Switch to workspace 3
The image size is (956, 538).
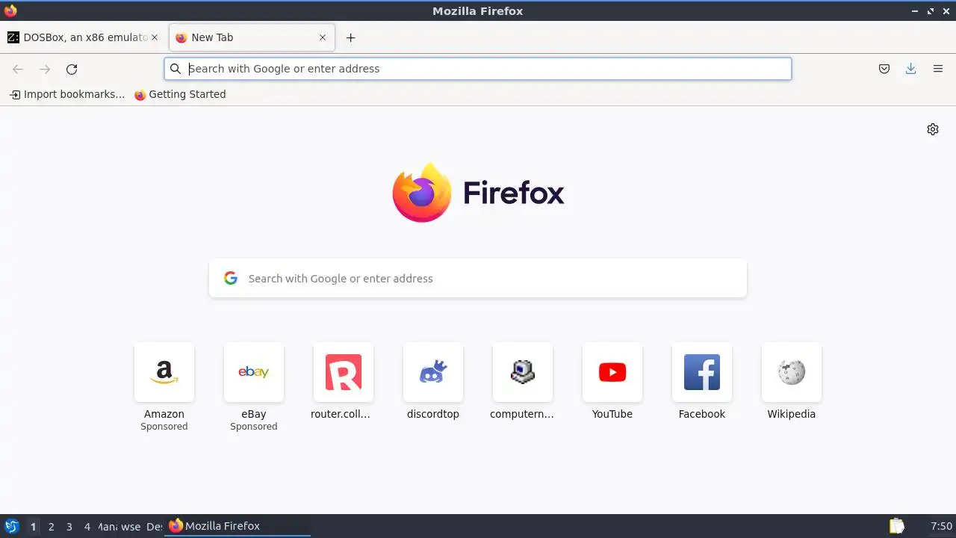click(x=69, y=526)
